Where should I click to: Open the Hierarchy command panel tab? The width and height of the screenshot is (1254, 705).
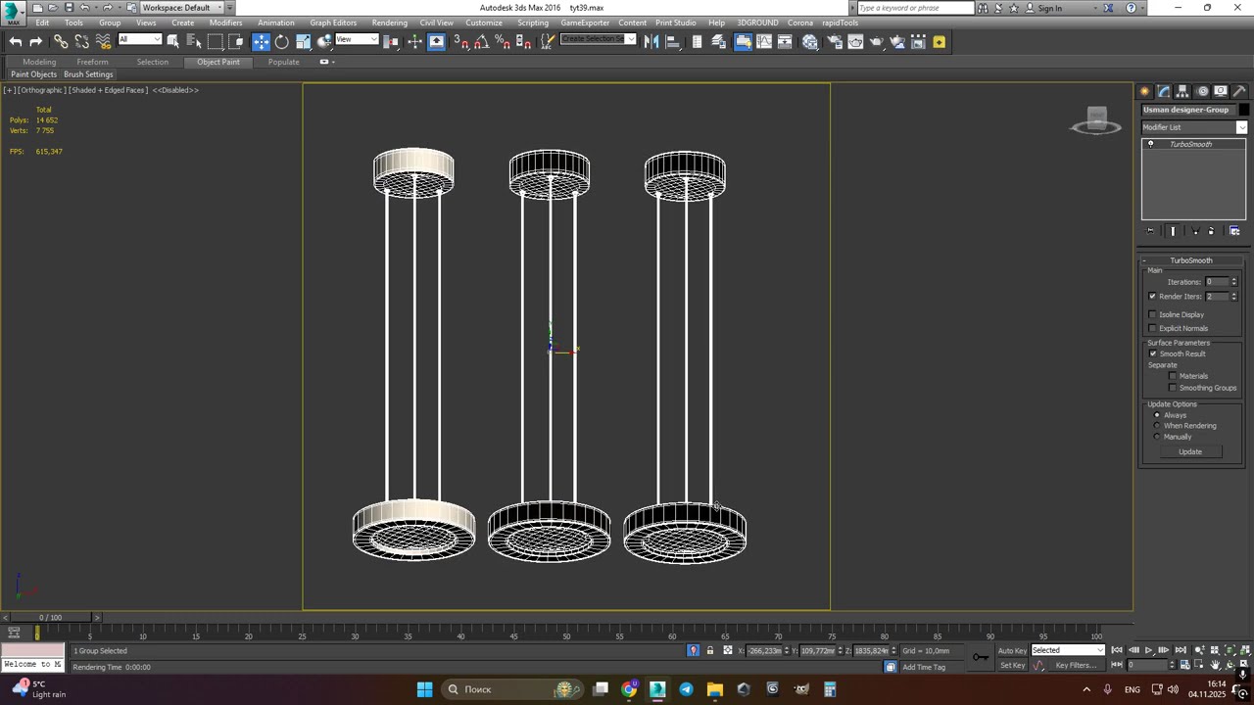1182,91
